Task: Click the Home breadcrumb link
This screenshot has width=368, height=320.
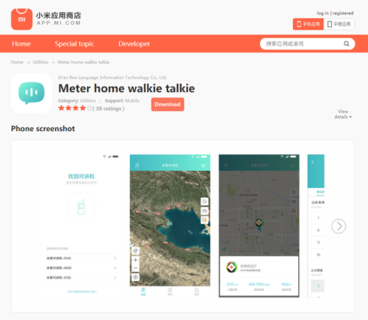Action: point(17,62)
